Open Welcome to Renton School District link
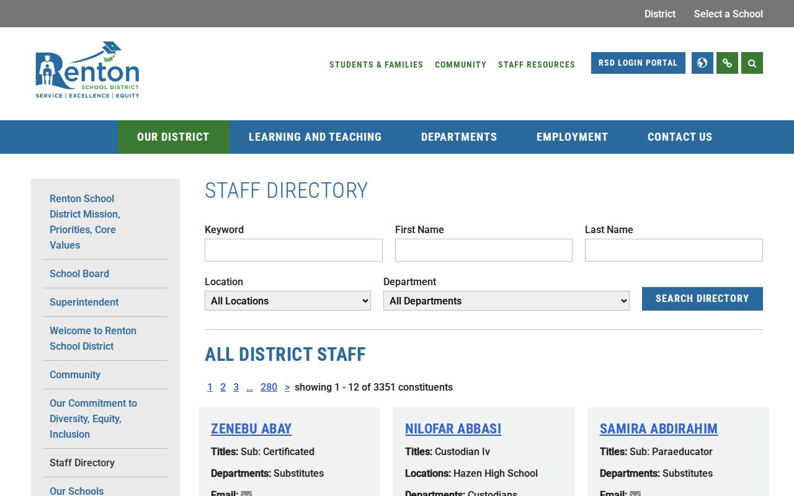The width and height of the screenshot is (794, 496). coord(93,338)
